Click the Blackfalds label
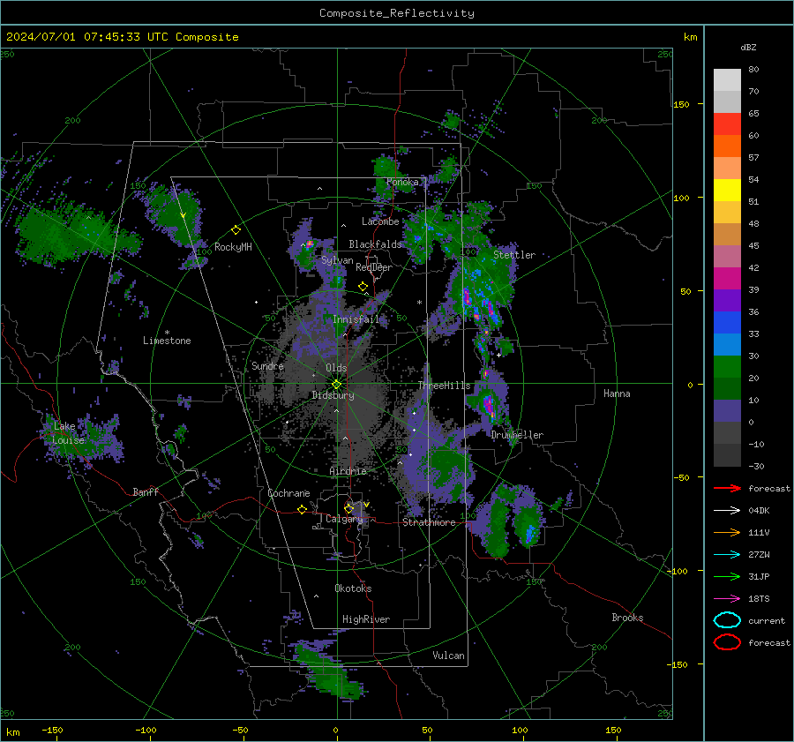 375,244
